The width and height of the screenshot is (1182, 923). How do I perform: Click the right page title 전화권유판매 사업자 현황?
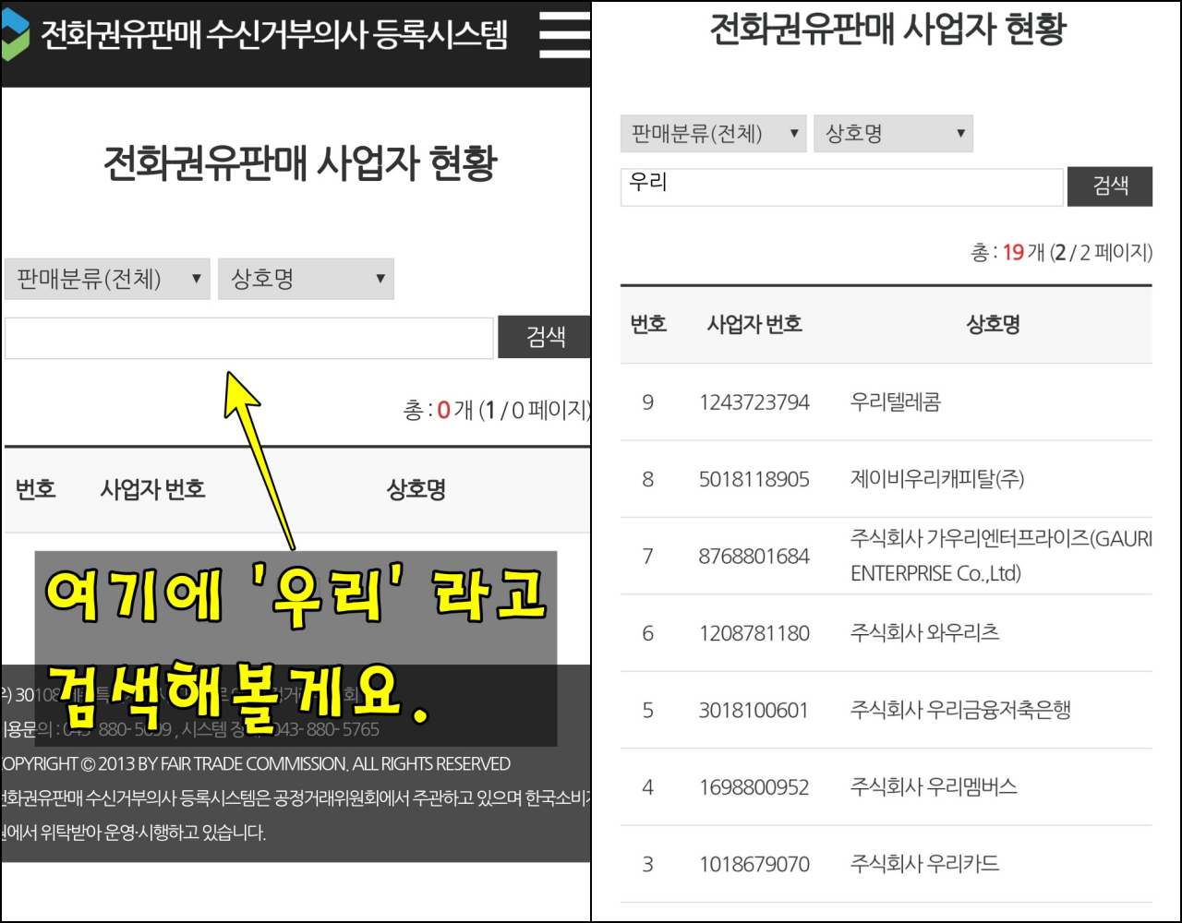tap(888, 30)
